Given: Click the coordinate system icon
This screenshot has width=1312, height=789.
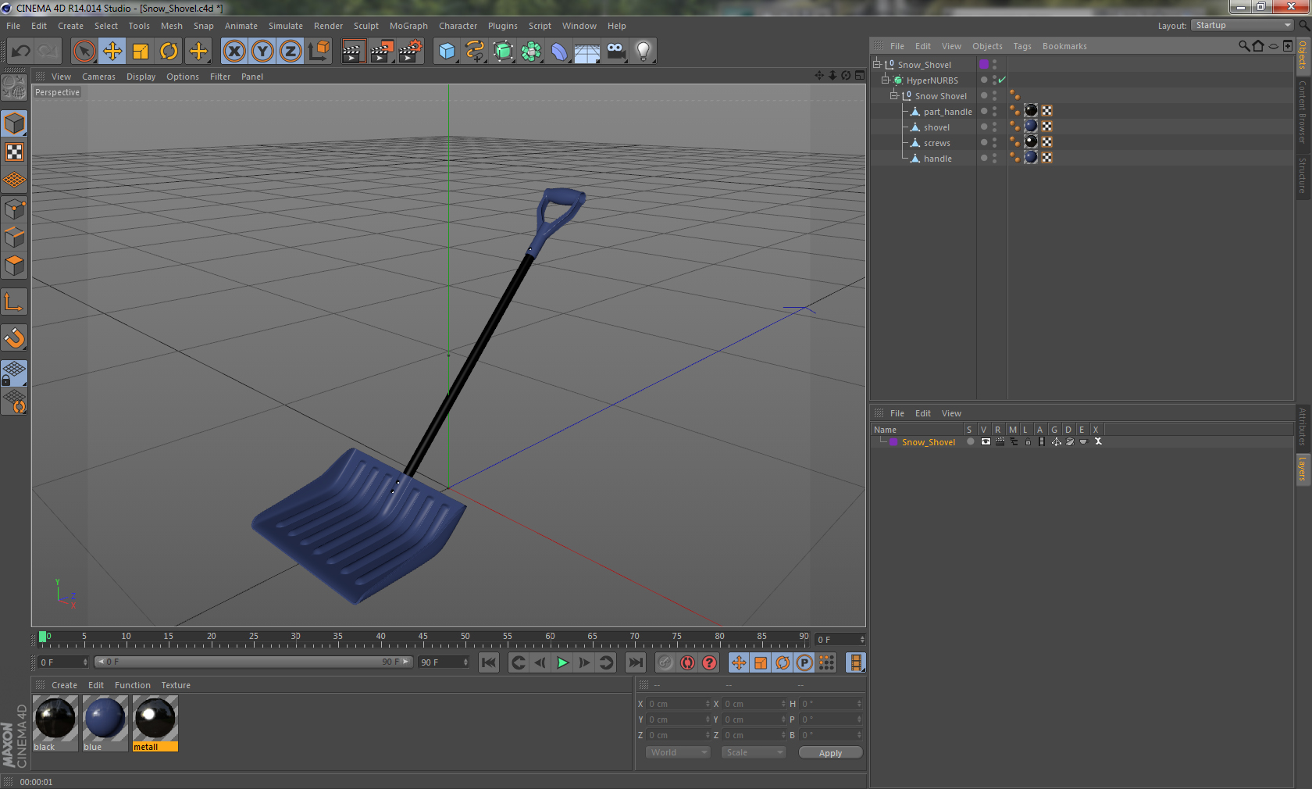Looking at the screenshot, I should [x=319, y=52].
